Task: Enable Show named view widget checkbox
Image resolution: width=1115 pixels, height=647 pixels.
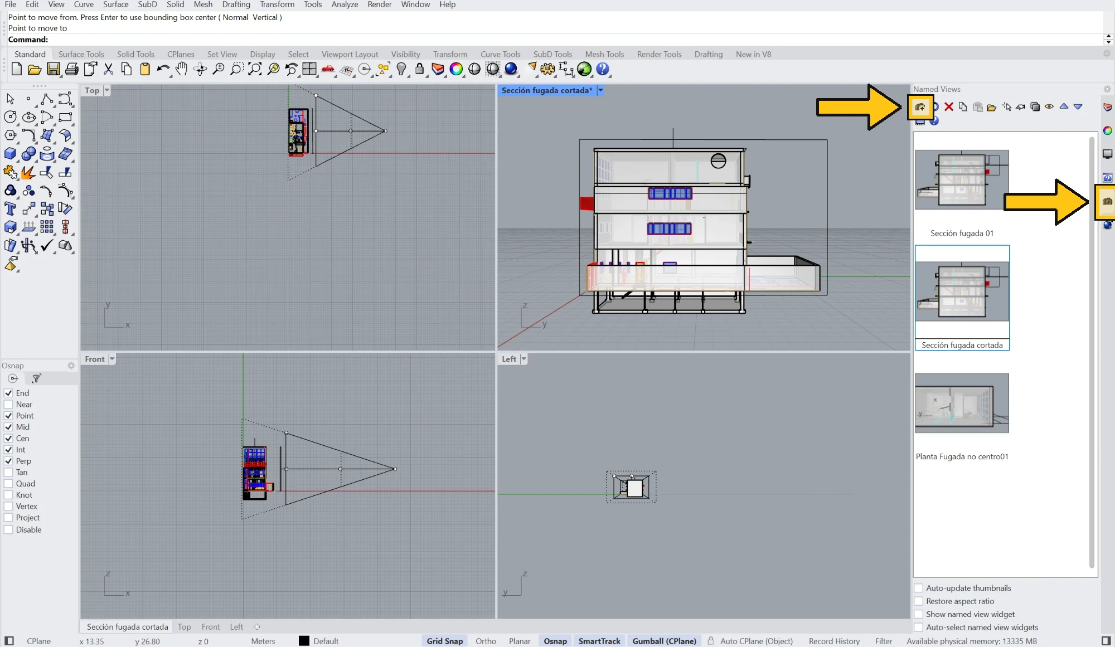Action: (919, 614)
